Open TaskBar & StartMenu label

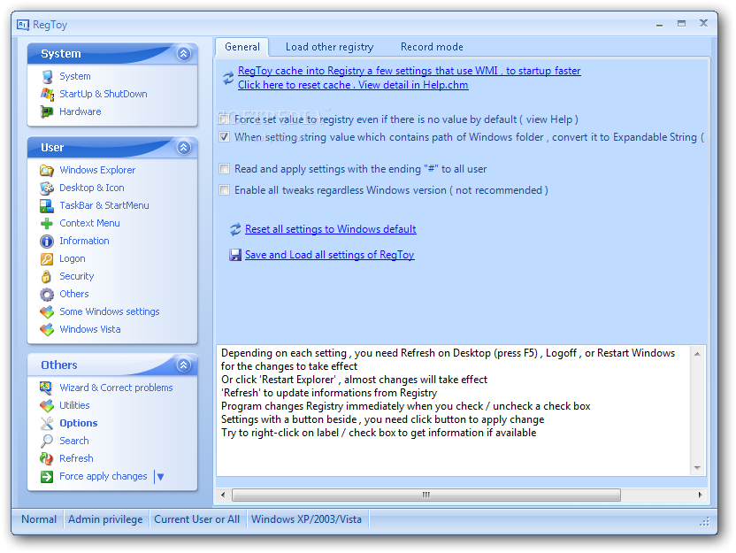(104, 205)
